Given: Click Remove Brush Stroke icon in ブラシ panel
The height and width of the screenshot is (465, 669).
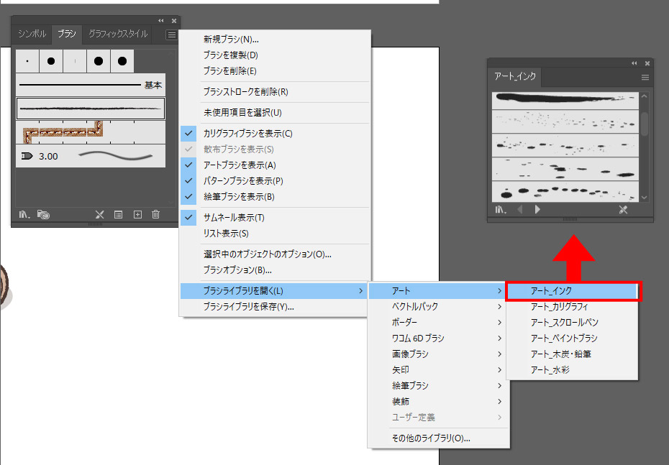Looking at the screenshot, I should tap(100, 214).
